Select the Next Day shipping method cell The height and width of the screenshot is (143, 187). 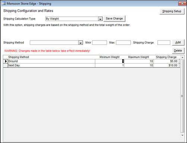[51, 65]
